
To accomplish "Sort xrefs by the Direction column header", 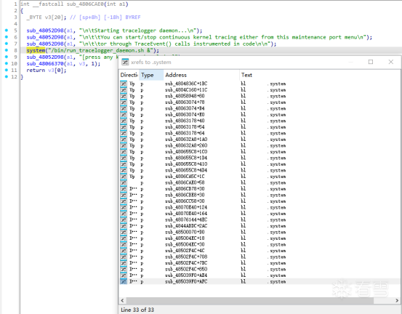I will [x=129, y=75].
